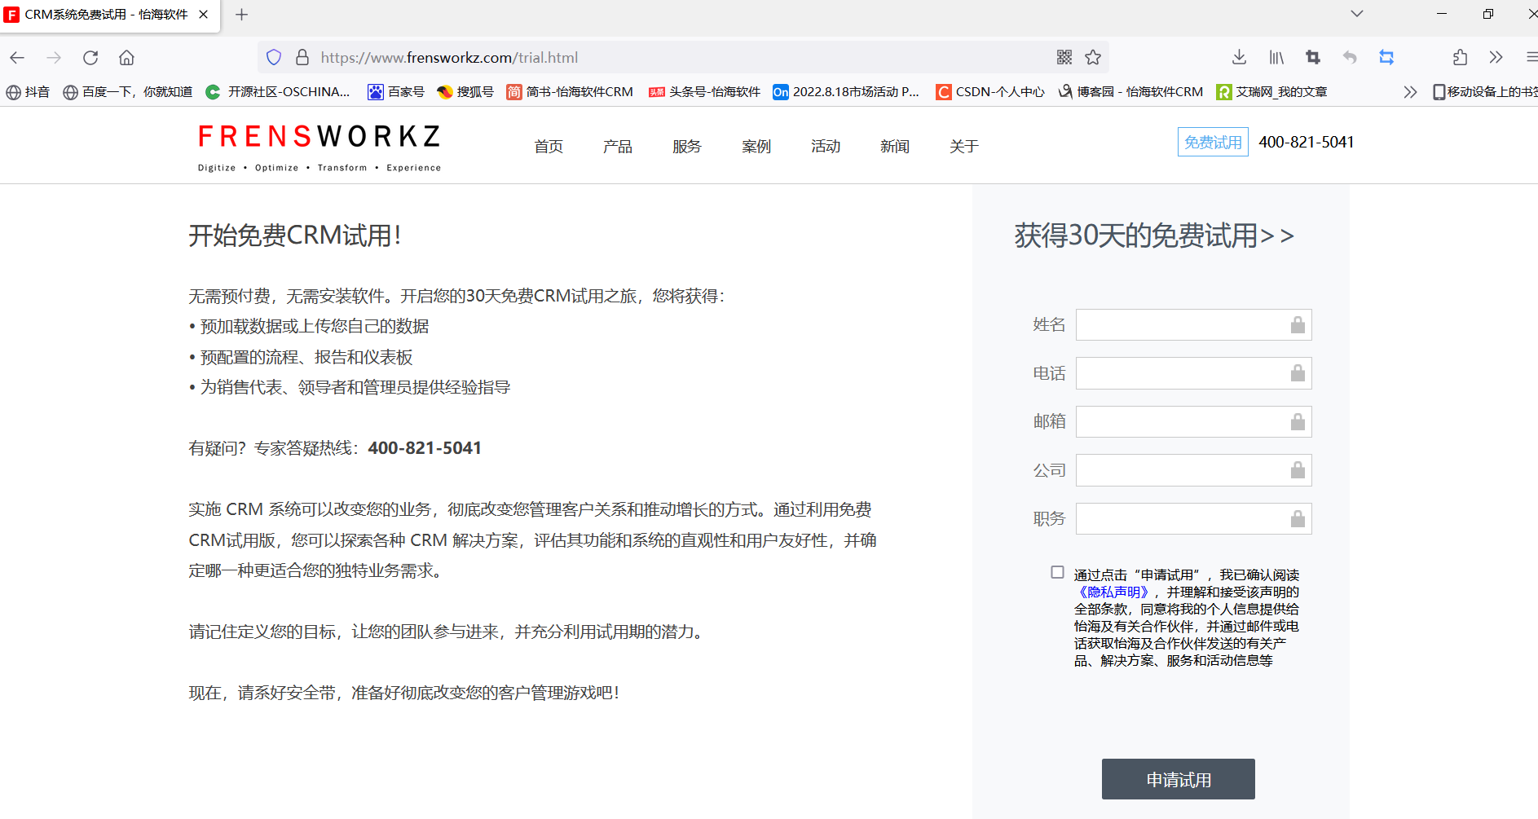The width and height of the screenshot is (1538, 819).
Task: Click into the 邮箱 input field
Action: pos(1182,422)
